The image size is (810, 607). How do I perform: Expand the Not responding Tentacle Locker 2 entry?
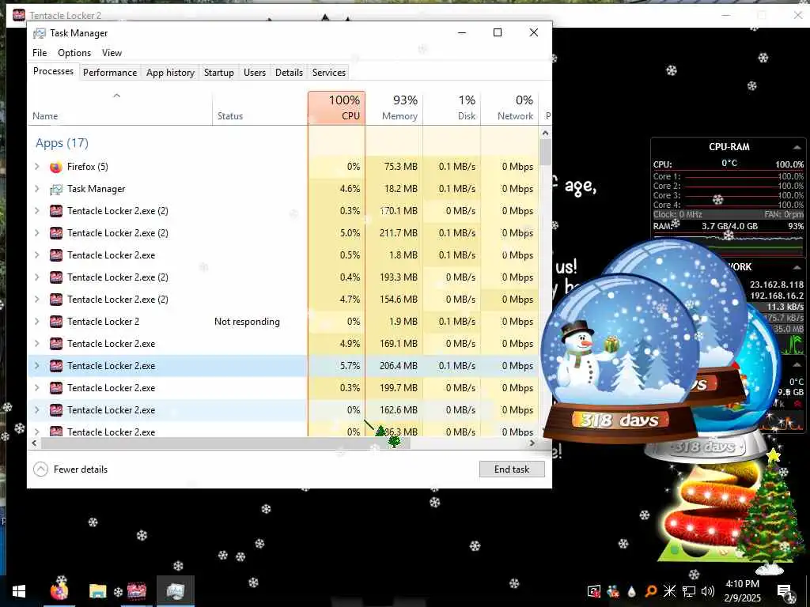[x=36, y=322]
